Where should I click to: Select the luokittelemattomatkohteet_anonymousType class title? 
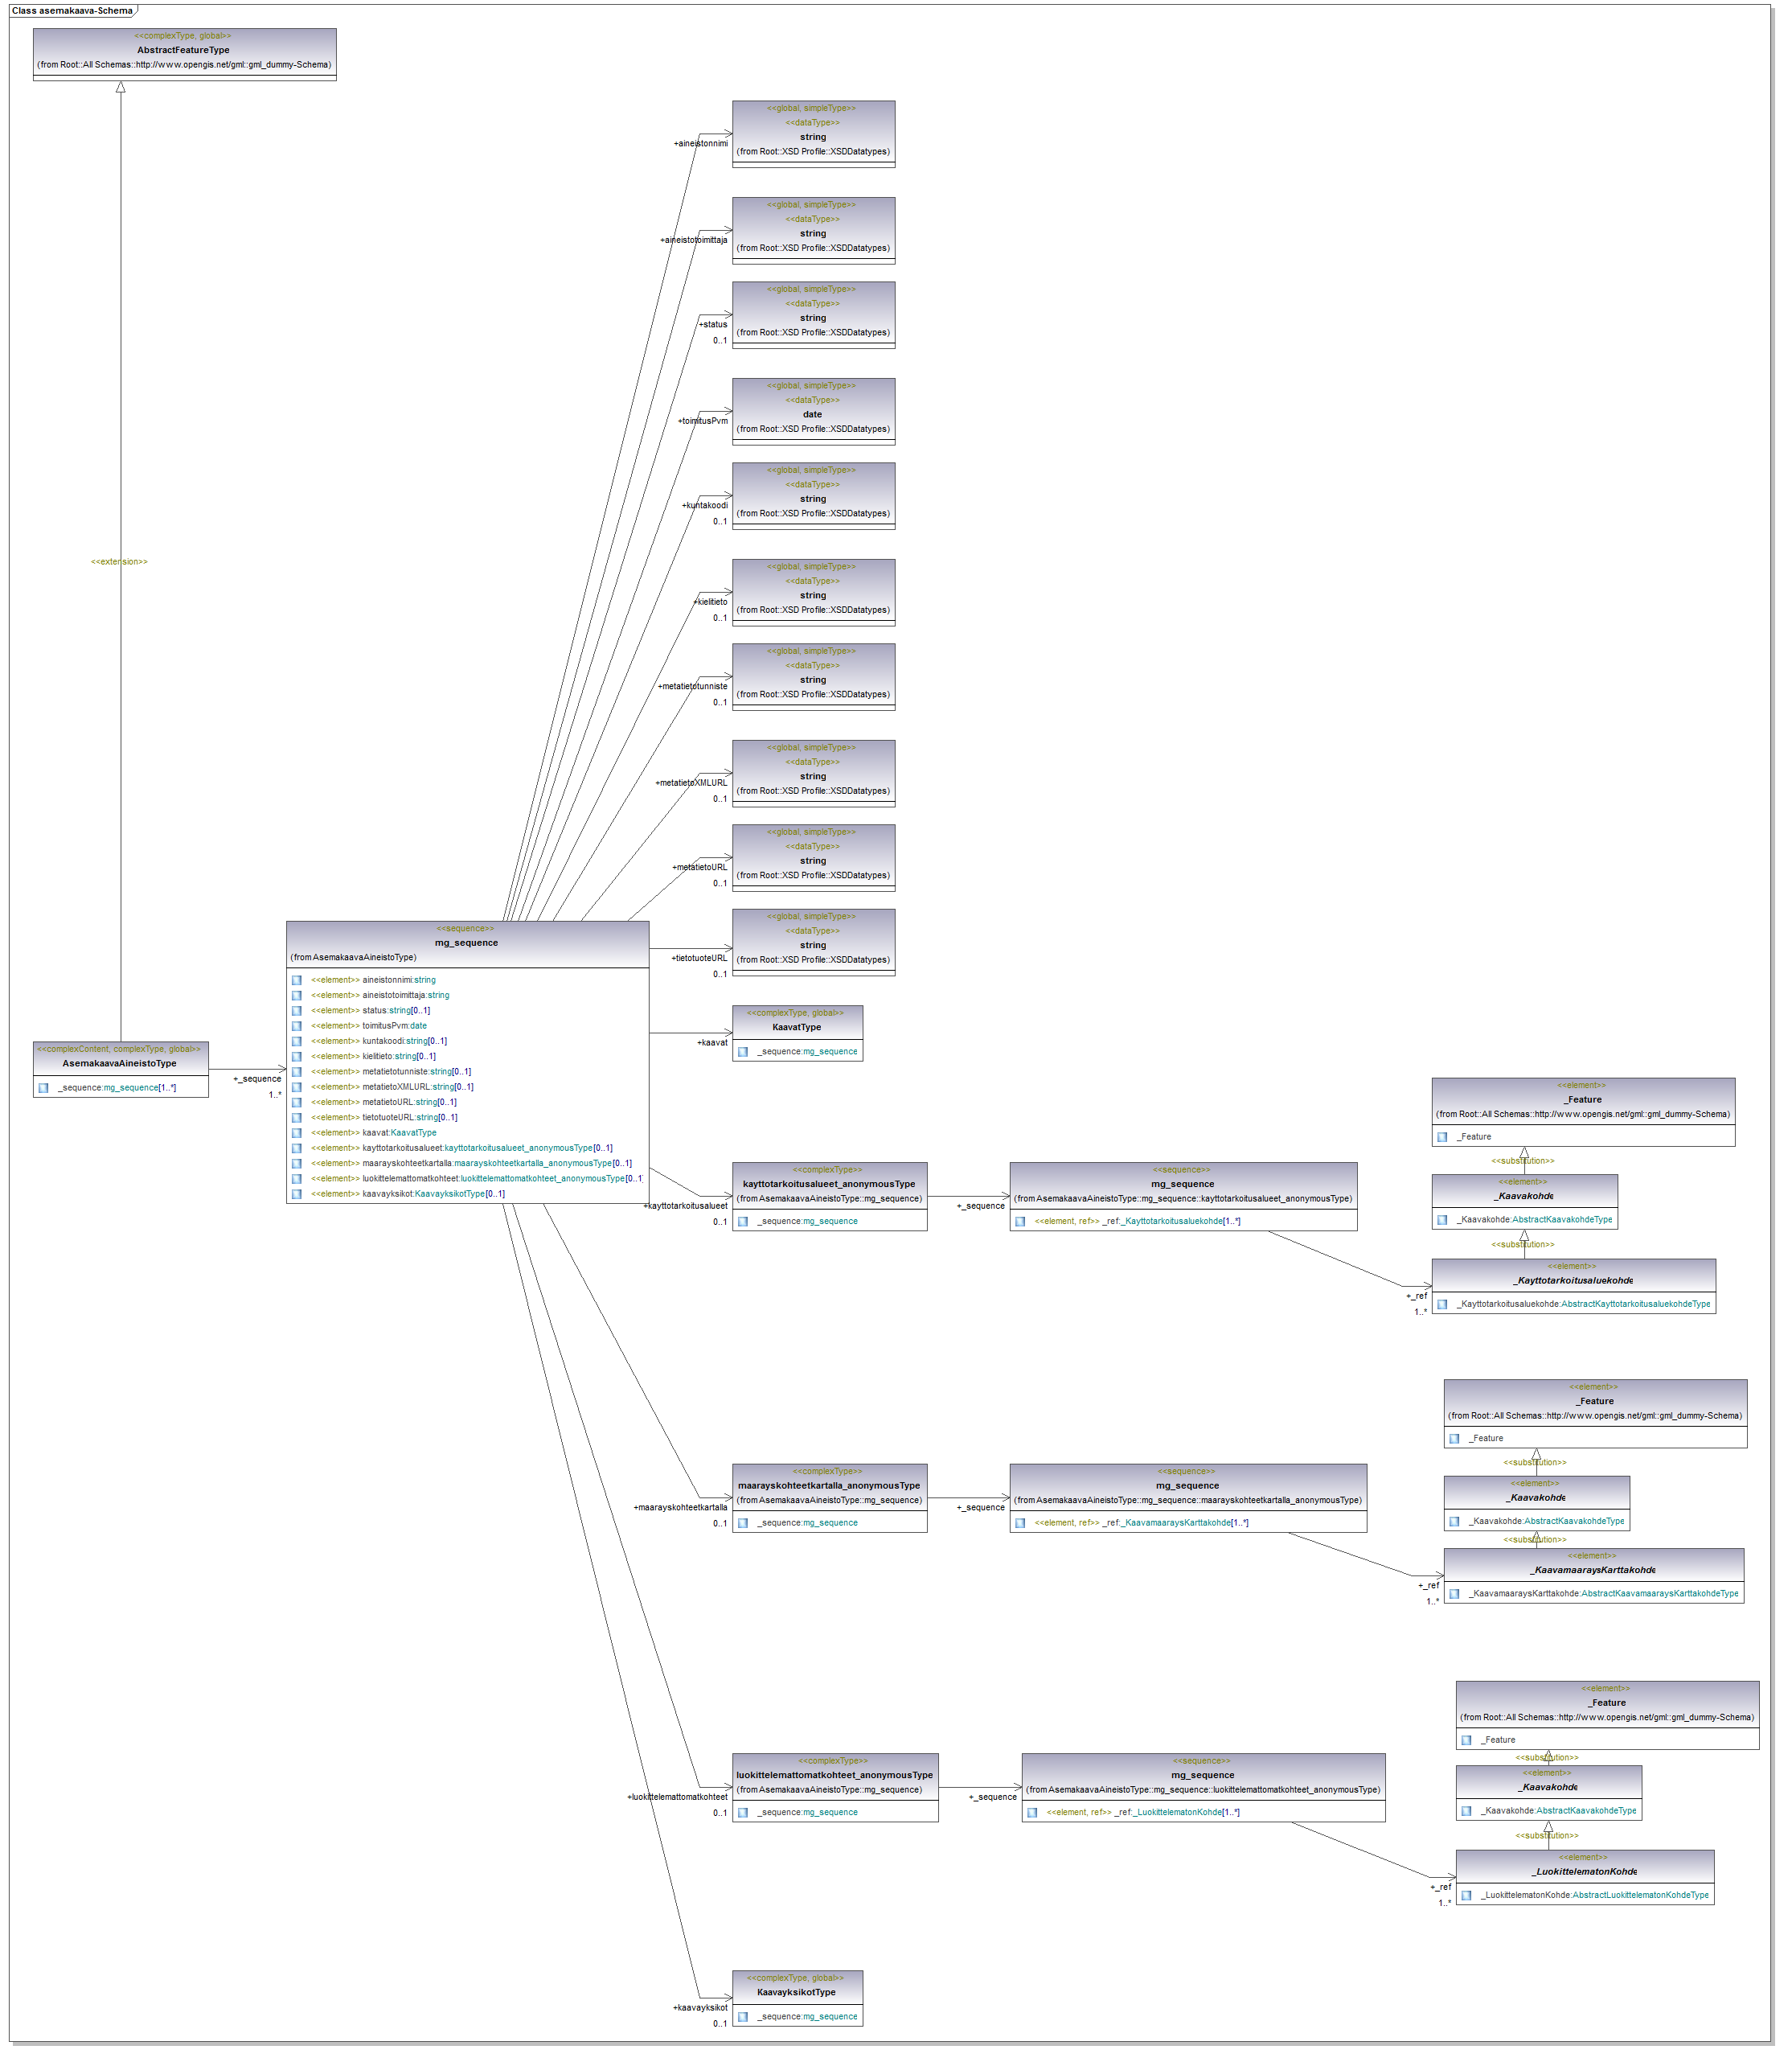835,1776
